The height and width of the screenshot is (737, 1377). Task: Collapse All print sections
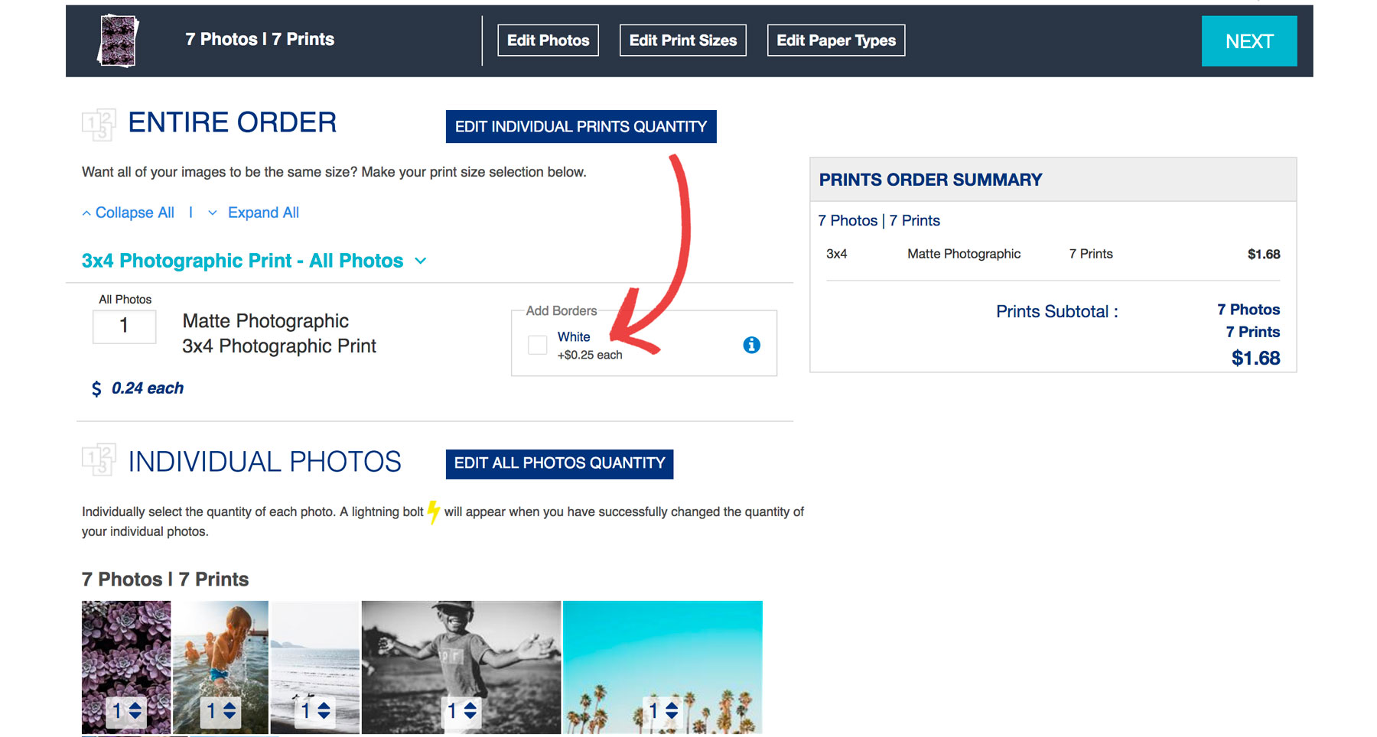[129, 213]
